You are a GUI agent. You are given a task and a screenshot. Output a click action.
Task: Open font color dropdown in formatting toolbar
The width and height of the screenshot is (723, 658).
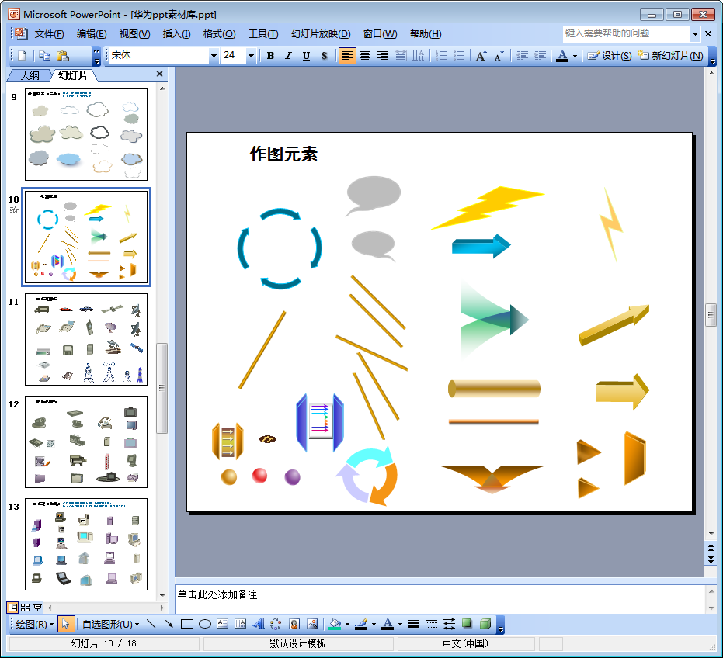575,56
